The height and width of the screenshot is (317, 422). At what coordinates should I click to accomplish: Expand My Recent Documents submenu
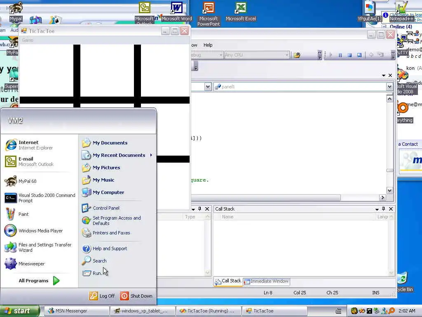[117, 155]
